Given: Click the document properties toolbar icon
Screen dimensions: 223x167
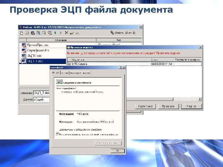Looking at the screenshot, I should tap(44, 33).
